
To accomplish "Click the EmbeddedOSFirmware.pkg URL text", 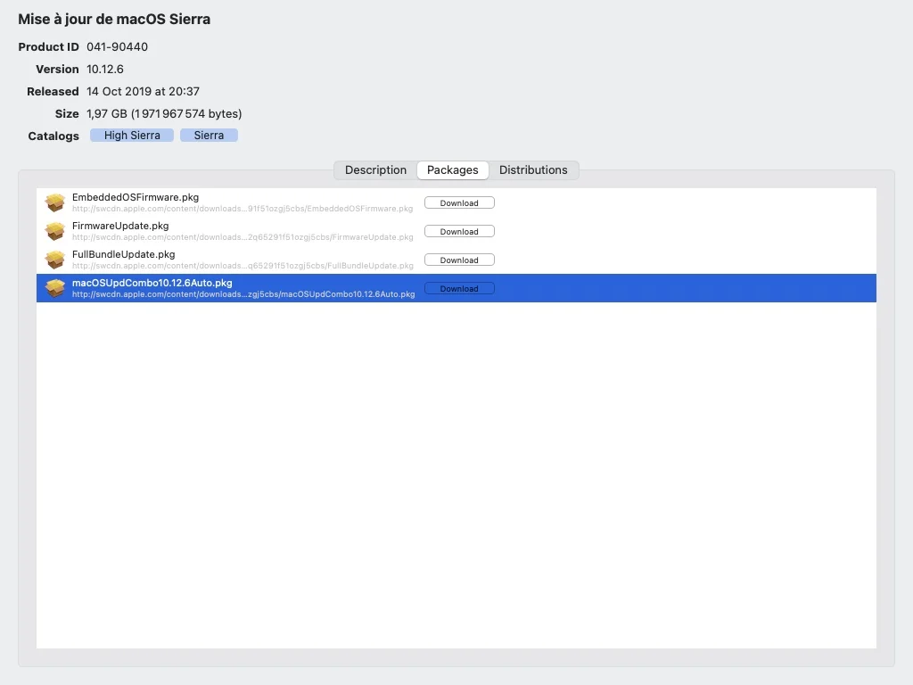I will pyautogui.click(x=243, y=209).
